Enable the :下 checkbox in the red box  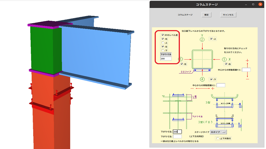pos(163,51)
